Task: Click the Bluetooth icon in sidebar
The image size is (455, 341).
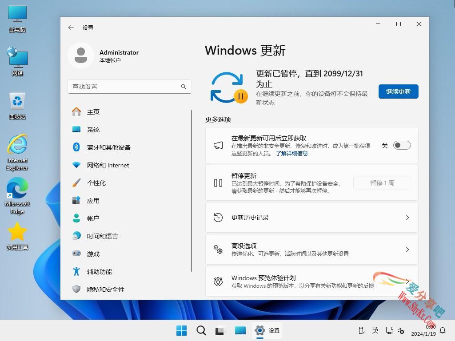Action: tap(76, 147)
